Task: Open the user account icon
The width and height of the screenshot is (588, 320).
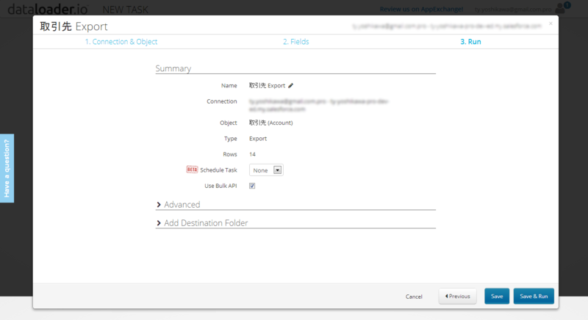Action: tap(560, 8)
